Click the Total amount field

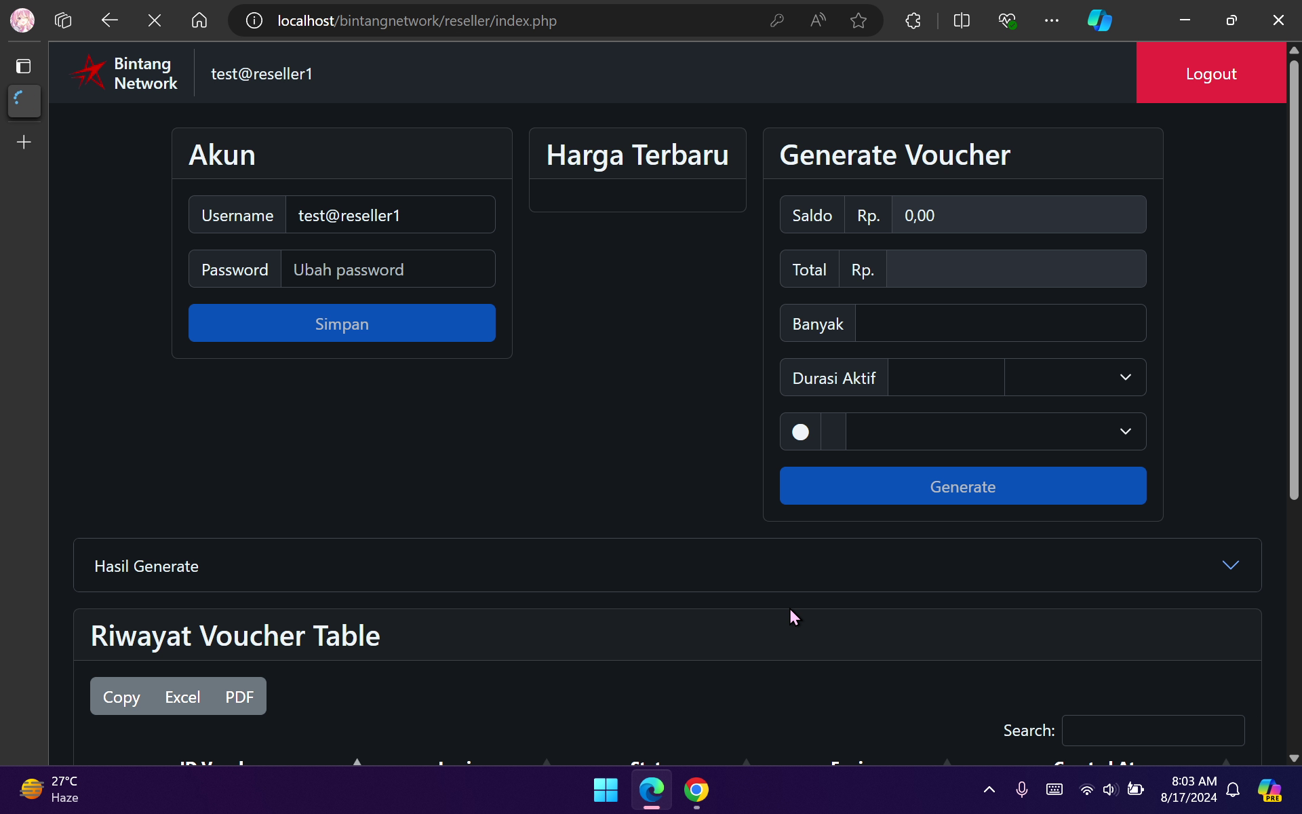click(x=1016, y=269)
